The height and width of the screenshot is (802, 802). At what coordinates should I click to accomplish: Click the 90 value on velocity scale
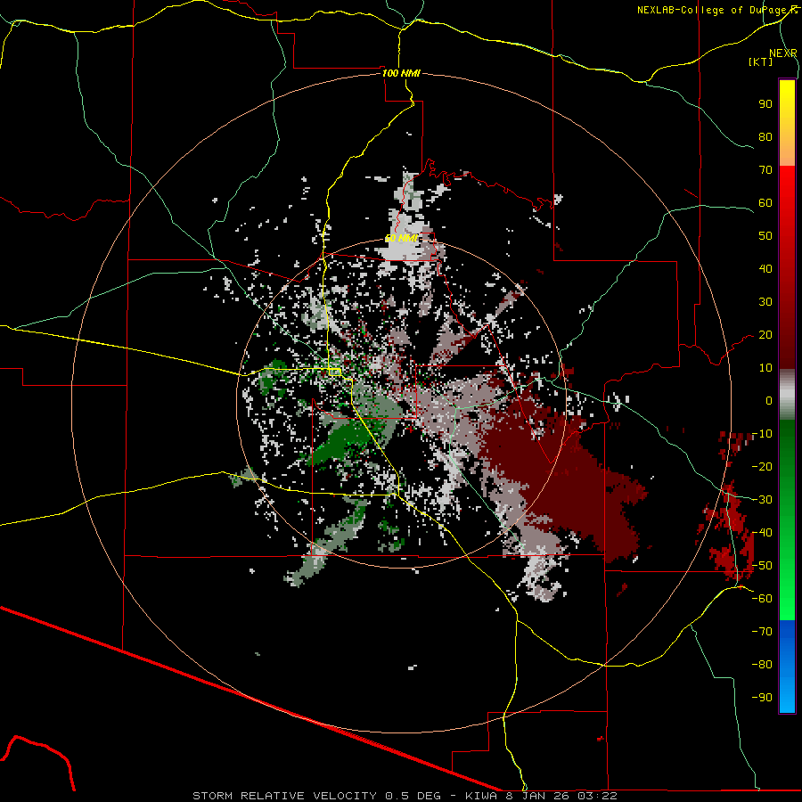765,104
